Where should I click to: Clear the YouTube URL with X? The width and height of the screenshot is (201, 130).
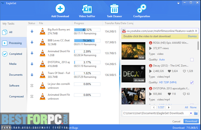(x=196, y=31)
